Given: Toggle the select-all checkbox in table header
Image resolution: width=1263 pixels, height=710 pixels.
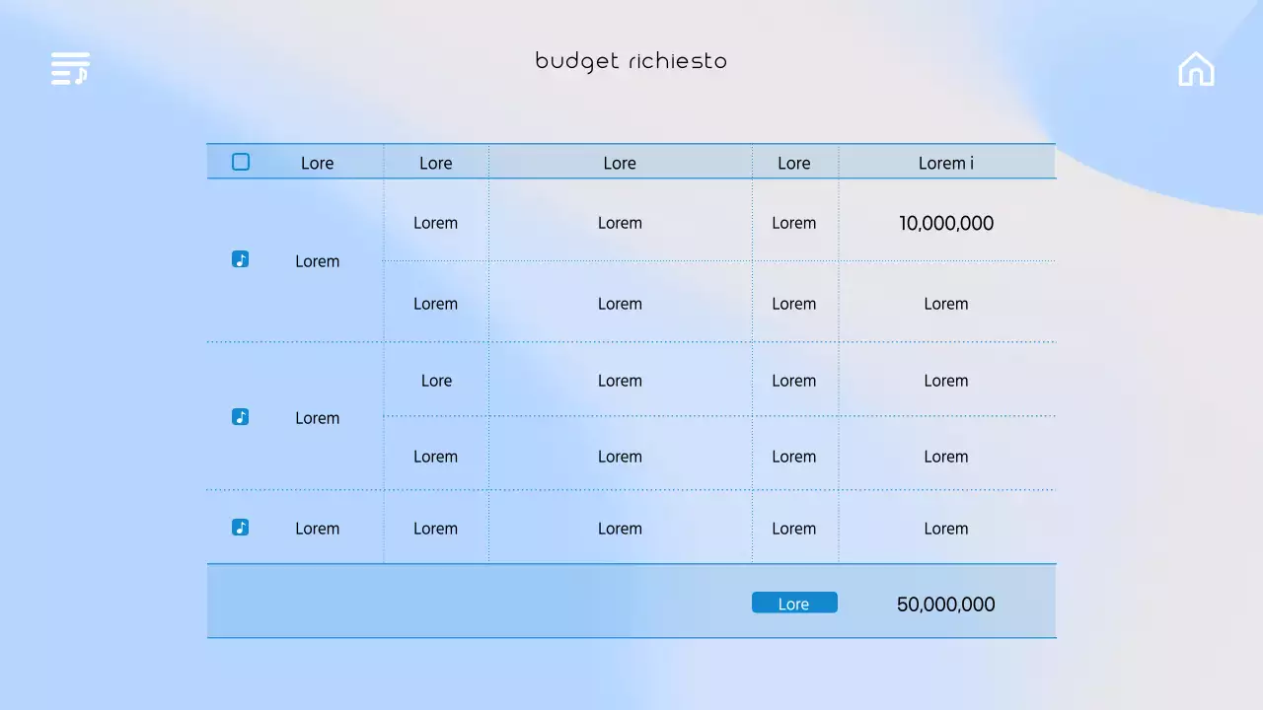Looking at the screenshot, I should [x=241, y=162].
